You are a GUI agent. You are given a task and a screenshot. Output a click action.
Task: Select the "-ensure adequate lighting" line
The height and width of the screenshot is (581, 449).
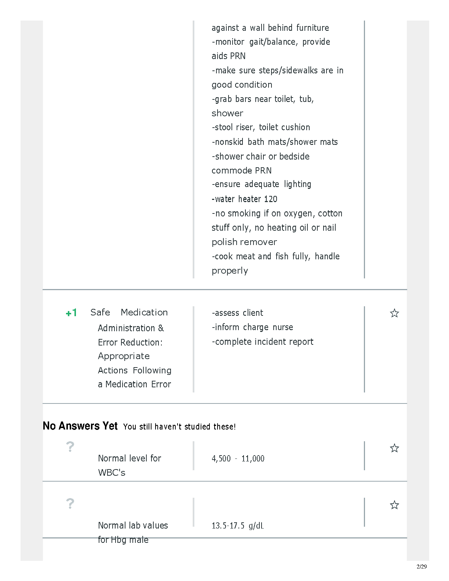(261, 184)
